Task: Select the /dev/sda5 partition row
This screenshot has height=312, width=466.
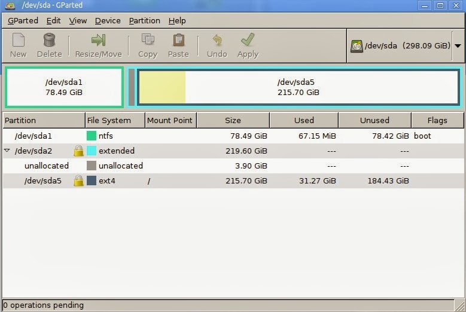Action: point(233,181)
